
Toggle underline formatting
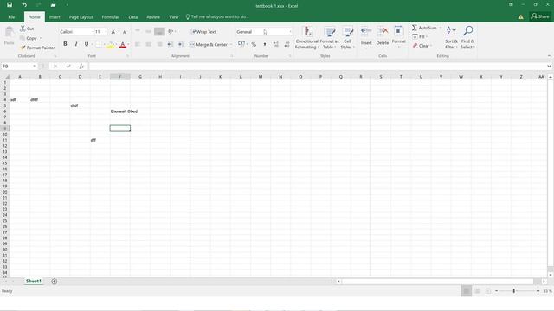click(87, 44)
